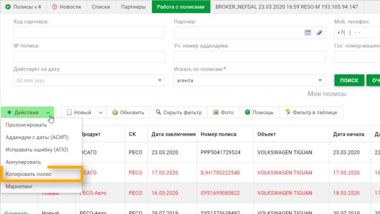380x214 pixels.
Task: Sort by the Дата заключения column header
Action: pos(173,134)
